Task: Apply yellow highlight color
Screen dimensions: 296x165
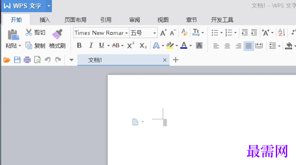Action: (170, 45)
